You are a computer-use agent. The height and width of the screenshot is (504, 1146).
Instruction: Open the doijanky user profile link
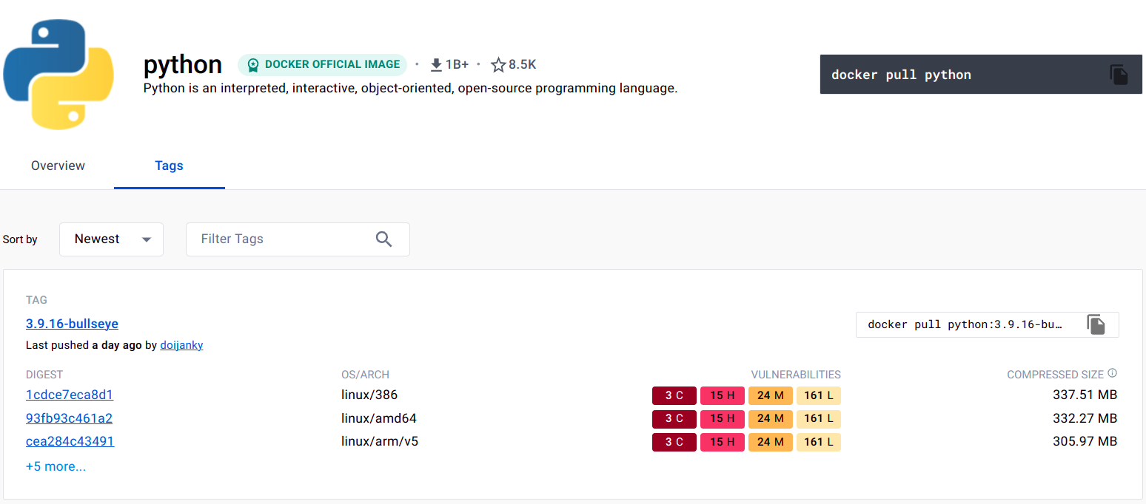[x=181, y=345]
